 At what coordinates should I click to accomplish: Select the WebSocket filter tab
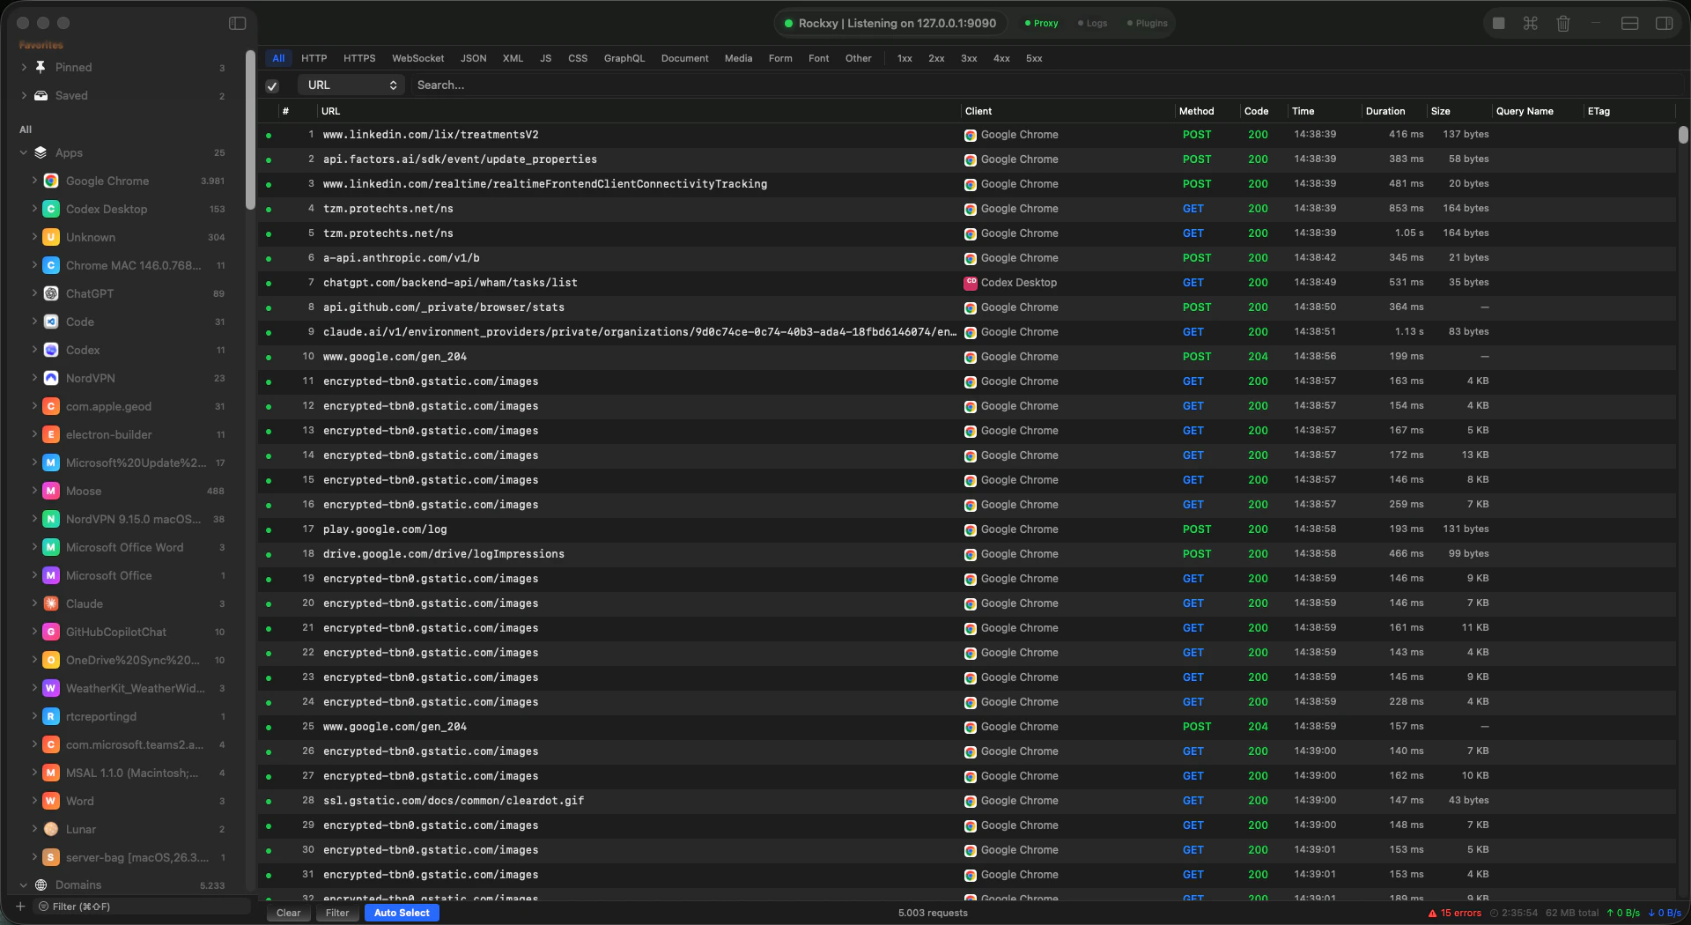coord(417,58)
